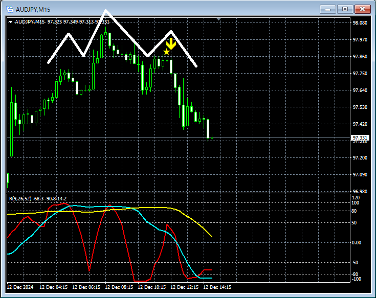Image resolution: width=377 pixels, height=298 pixels.
Task: Click the price scale value 97.200
Action: click(360, 157)
